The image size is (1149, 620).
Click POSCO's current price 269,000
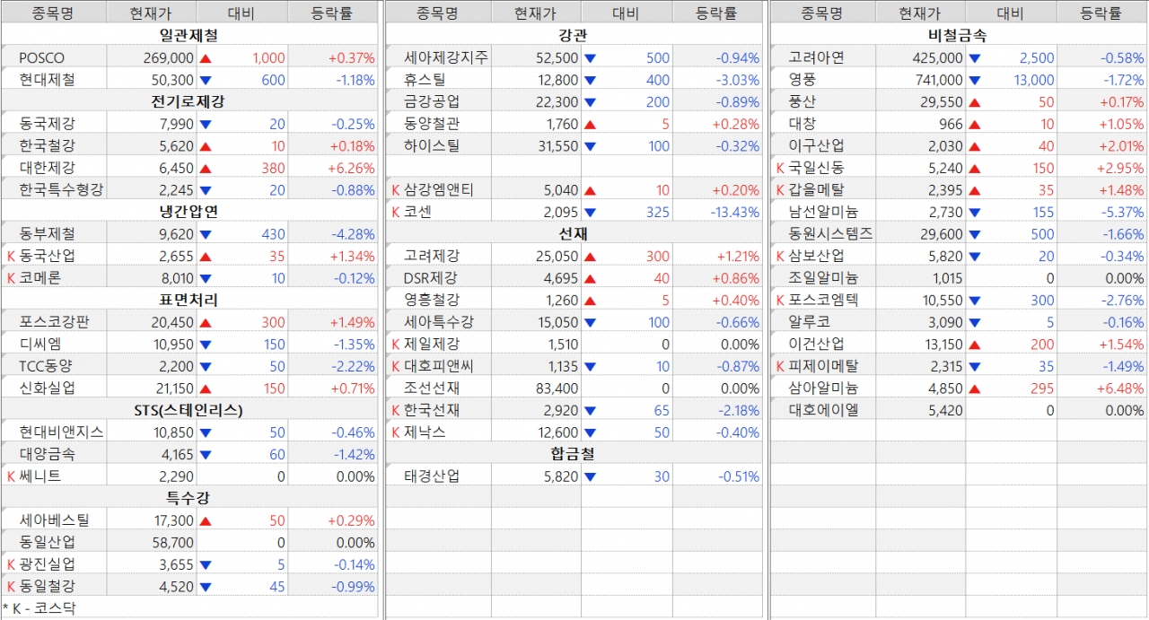tap(168, 58)
